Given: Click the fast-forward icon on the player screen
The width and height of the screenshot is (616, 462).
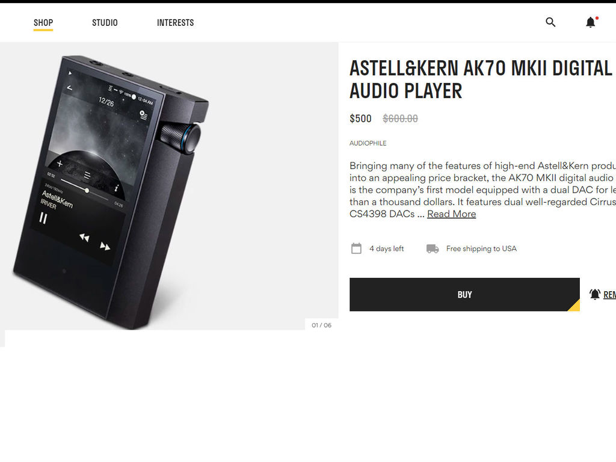Looking at the screenshot, I should click(105, 246).
